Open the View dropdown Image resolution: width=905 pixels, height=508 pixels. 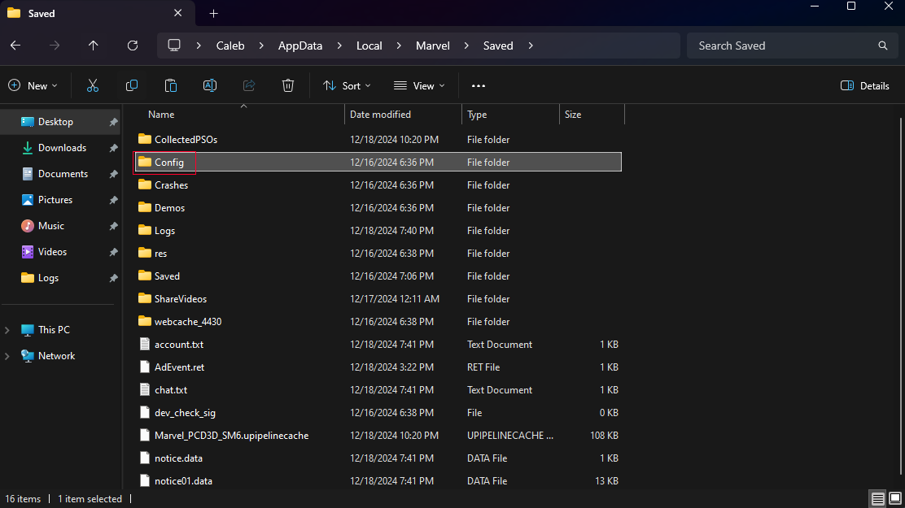pos(420,86)
